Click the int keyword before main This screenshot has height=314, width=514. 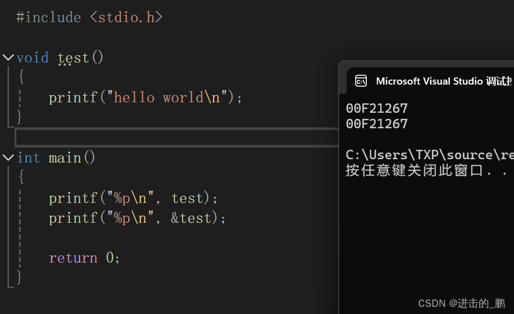click(28, 158)
